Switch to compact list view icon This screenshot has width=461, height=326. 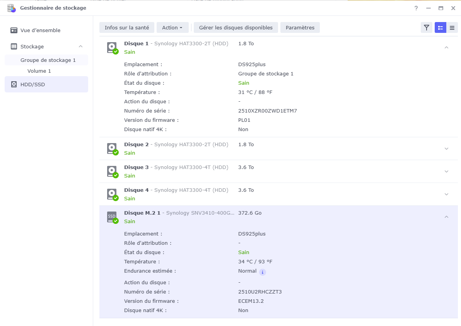(452, 27)
